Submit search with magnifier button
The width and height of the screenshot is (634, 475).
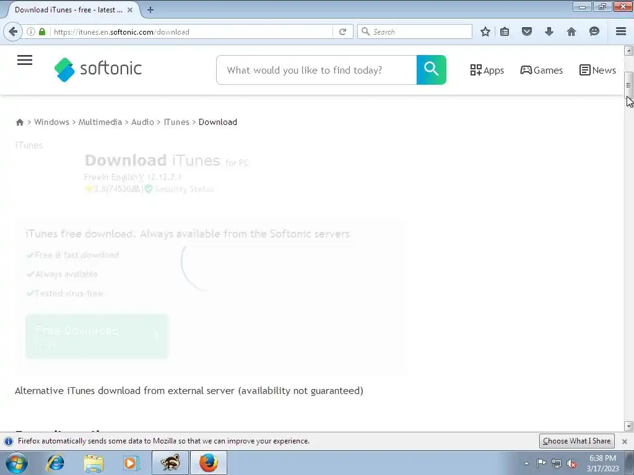(x=432, y=70)
